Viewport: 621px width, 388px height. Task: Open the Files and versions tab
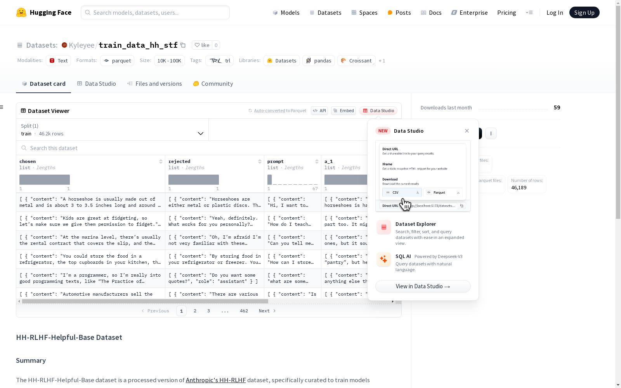[154, 84]
